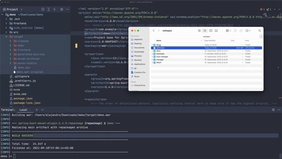
Task: Jump to previous highlighted error arrow
Action: pyautogui.click(x=275, y=9)
